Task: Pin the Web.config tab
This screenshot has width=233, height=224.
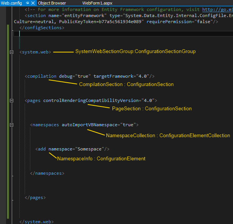Action: click(27, 3)
